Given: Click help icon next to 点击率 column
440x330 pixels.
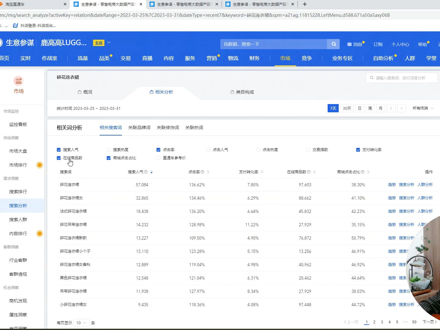Looking at the screenshot, I should click(x=203, y=172).
